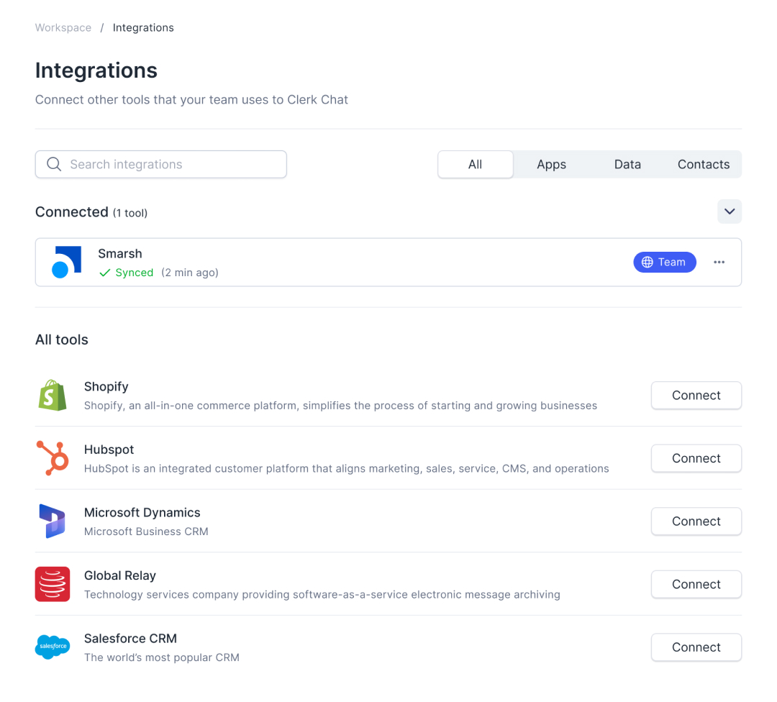777x702 pixels.
Task: Click the Microsoft Dynamics logo
Action: pos(53,521)
